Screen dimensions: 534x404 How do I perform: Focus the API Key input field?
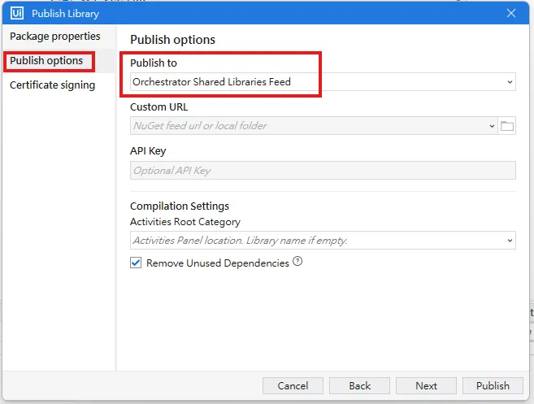point(323,171)
